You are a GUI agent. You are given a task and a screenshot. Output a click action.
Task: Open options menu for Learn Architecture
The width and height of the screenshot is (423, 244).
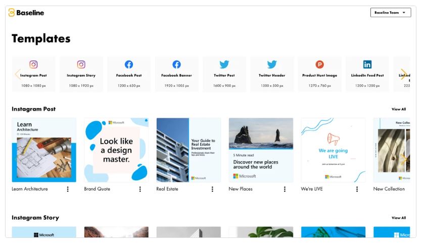[68, 189]
